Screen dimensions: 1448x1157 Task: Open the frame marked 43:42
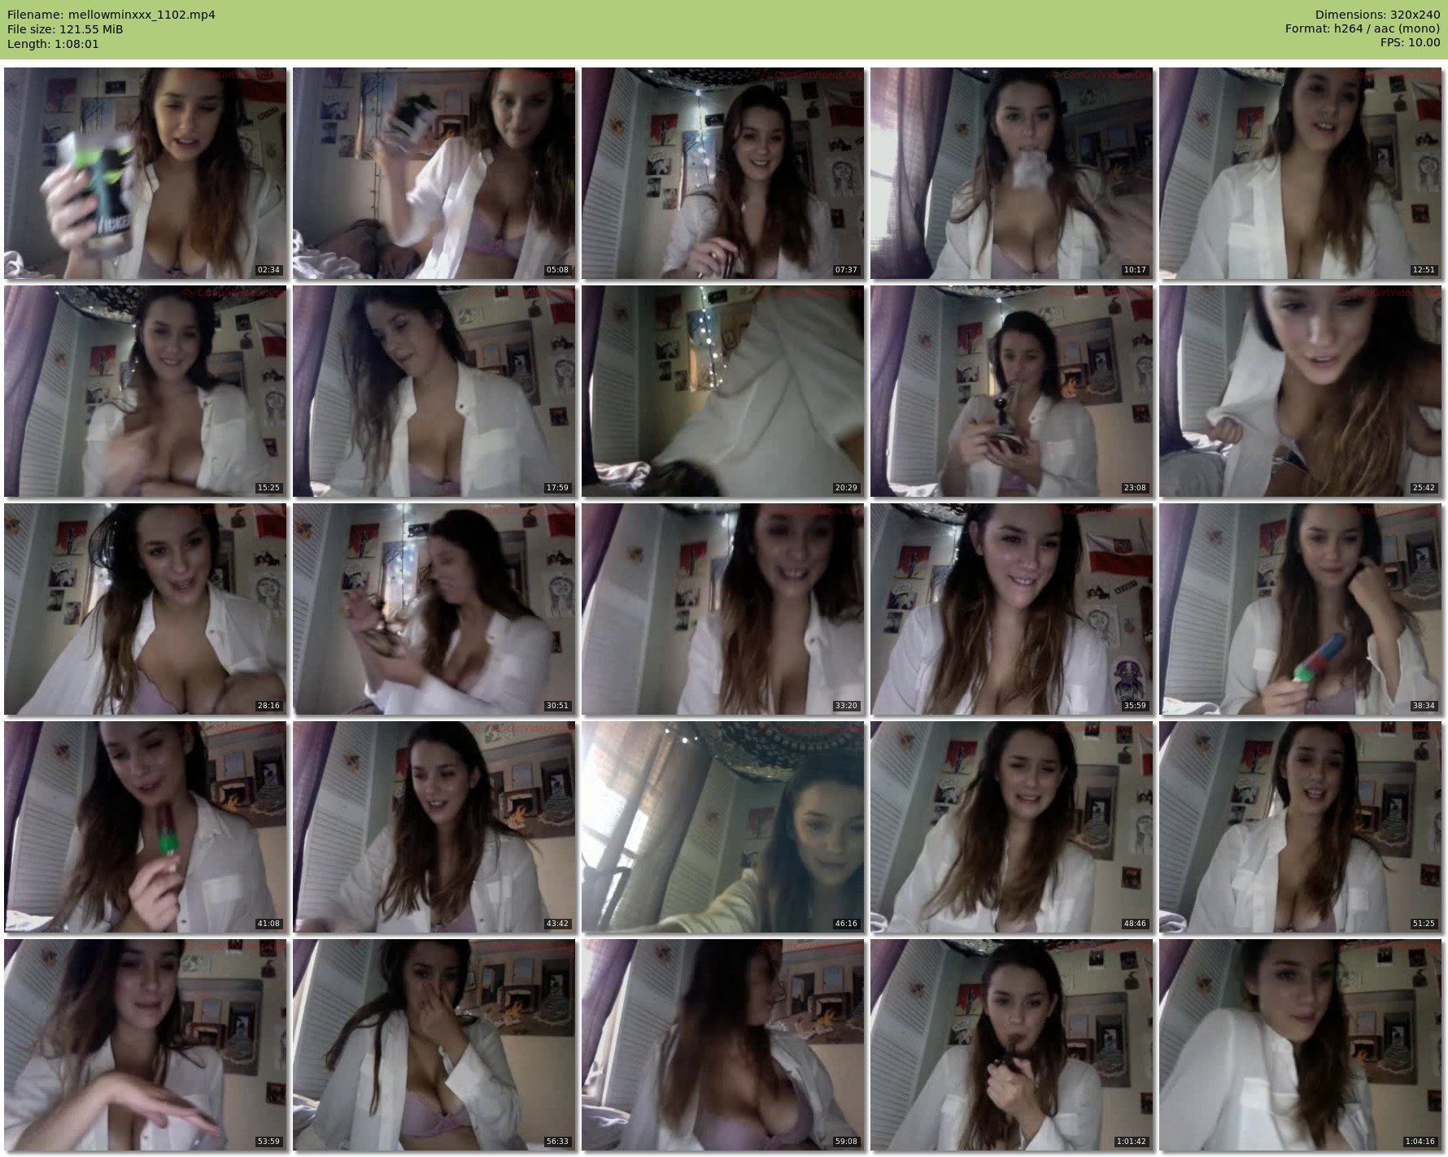click(434, 827)
